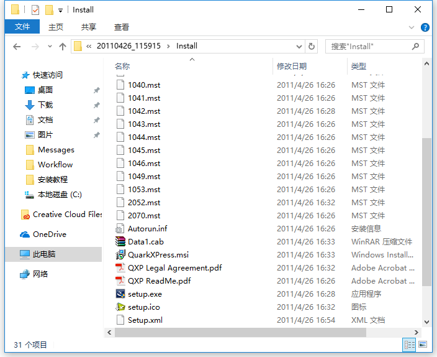
Task: Click the setup.exe application icon
Action: [x=120, y=294]
